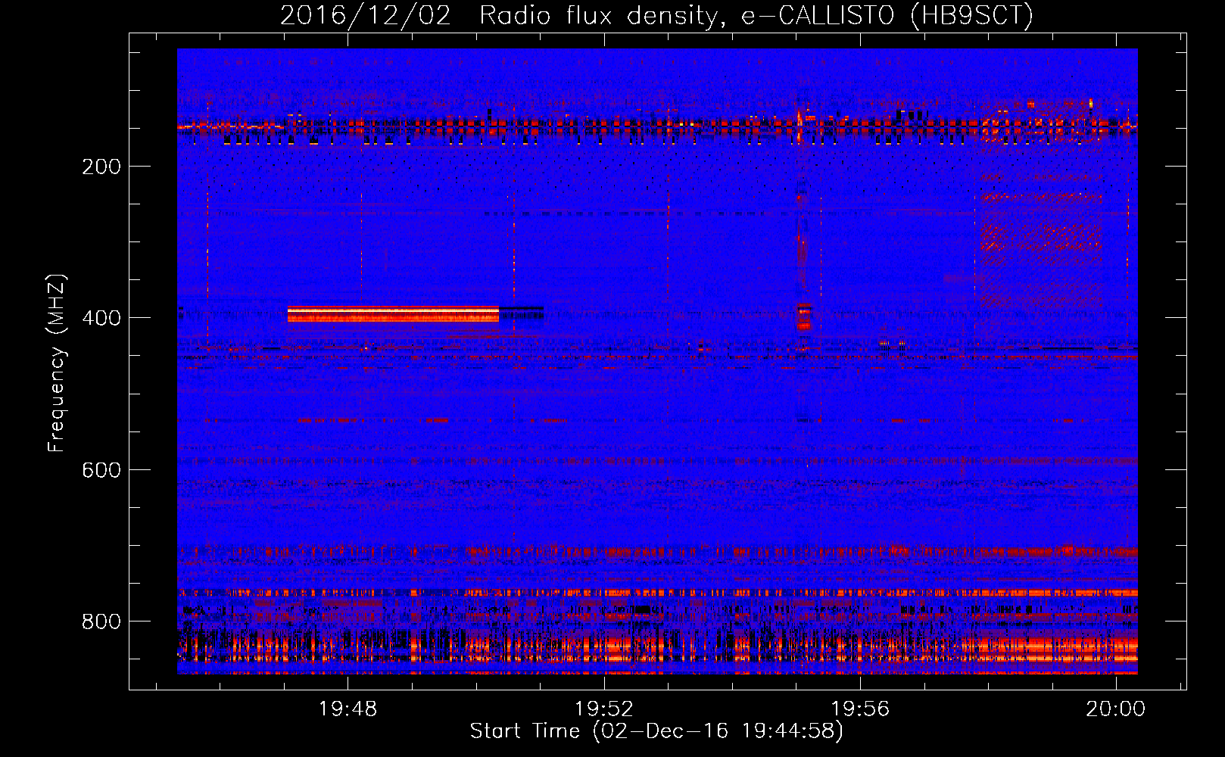Click the plot title '2016/12/02 Radio flux density'

656,15
